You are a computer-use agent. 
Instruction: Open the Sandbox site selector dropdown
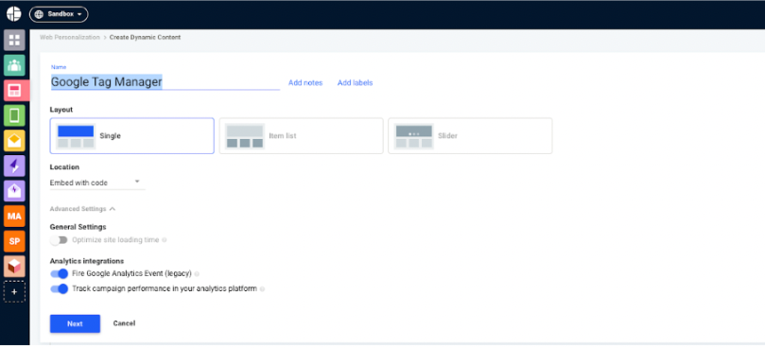59,14
